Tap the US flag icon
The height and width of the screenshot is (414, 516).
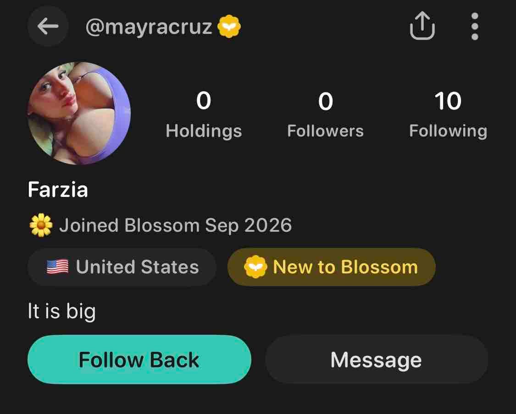pyautogui.click(x=58, y=267)
